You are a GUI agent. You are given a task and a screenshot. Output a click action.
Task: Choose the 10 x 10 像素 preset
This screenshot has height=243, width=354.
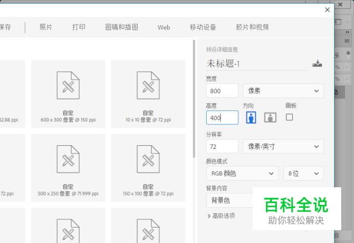[x=148, y=94]
